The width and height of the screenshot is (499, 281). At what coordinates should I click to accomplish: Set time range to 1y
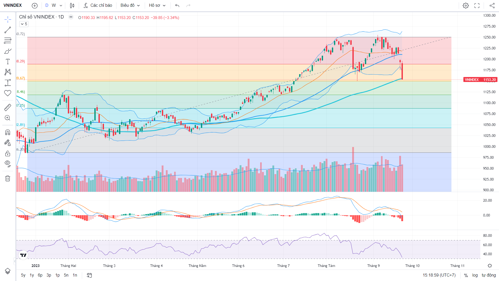[x=32, y=275]
